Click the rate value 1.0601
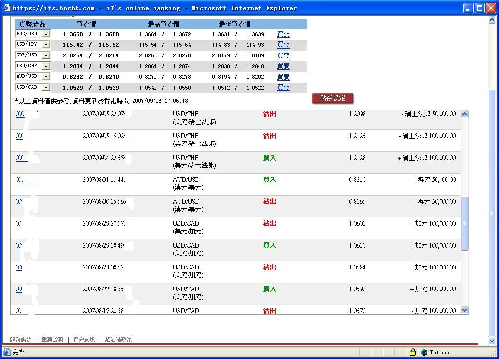 (357, 224)
